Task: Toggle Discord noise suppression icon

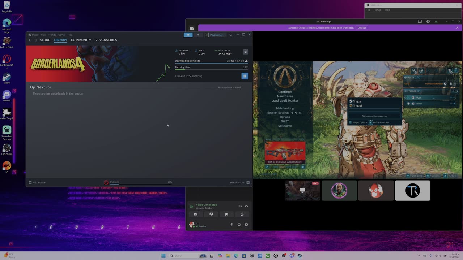Action: coord(239,206)
